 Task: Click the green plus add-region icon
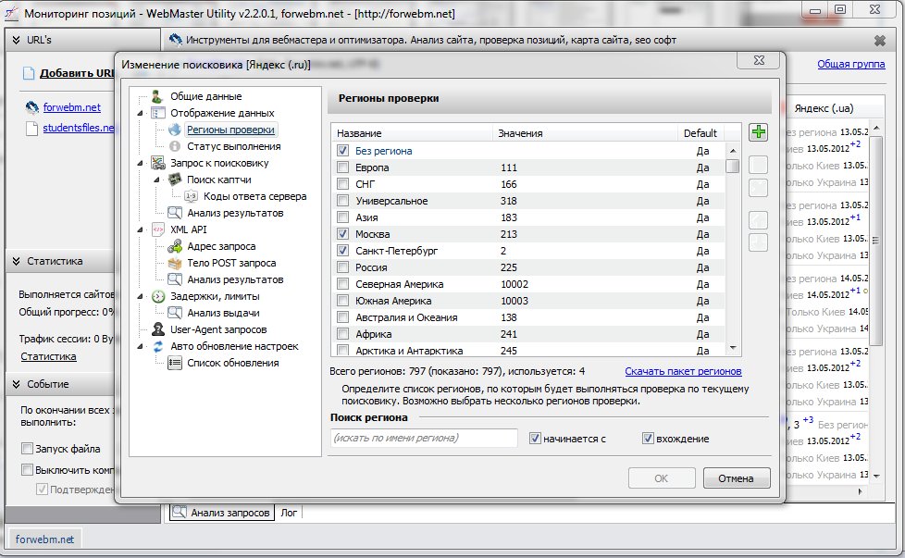tap(758, 133)
